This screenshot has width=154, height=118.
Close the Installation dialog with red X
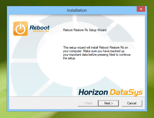(141, 9)
